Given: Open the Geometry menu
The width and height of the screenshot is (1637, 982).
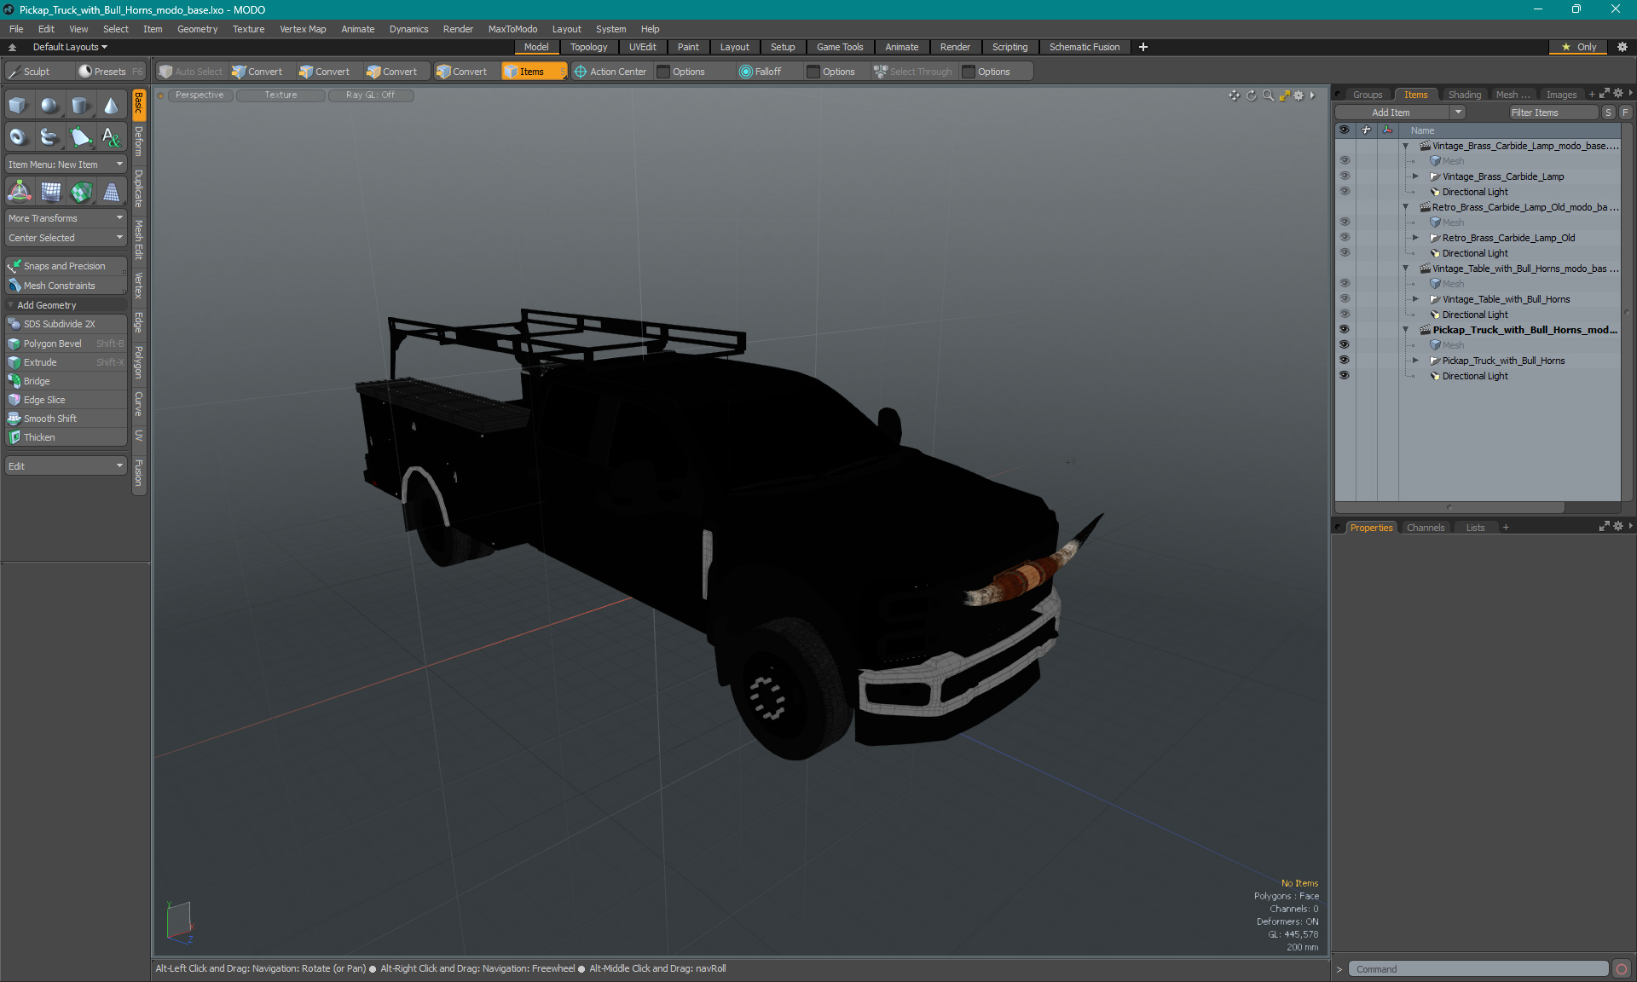Looking at the screenshot, I should [197, 29].
